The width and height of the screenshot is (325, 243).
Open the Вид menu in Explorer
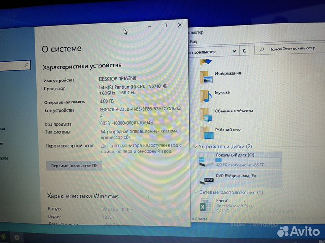193,42
